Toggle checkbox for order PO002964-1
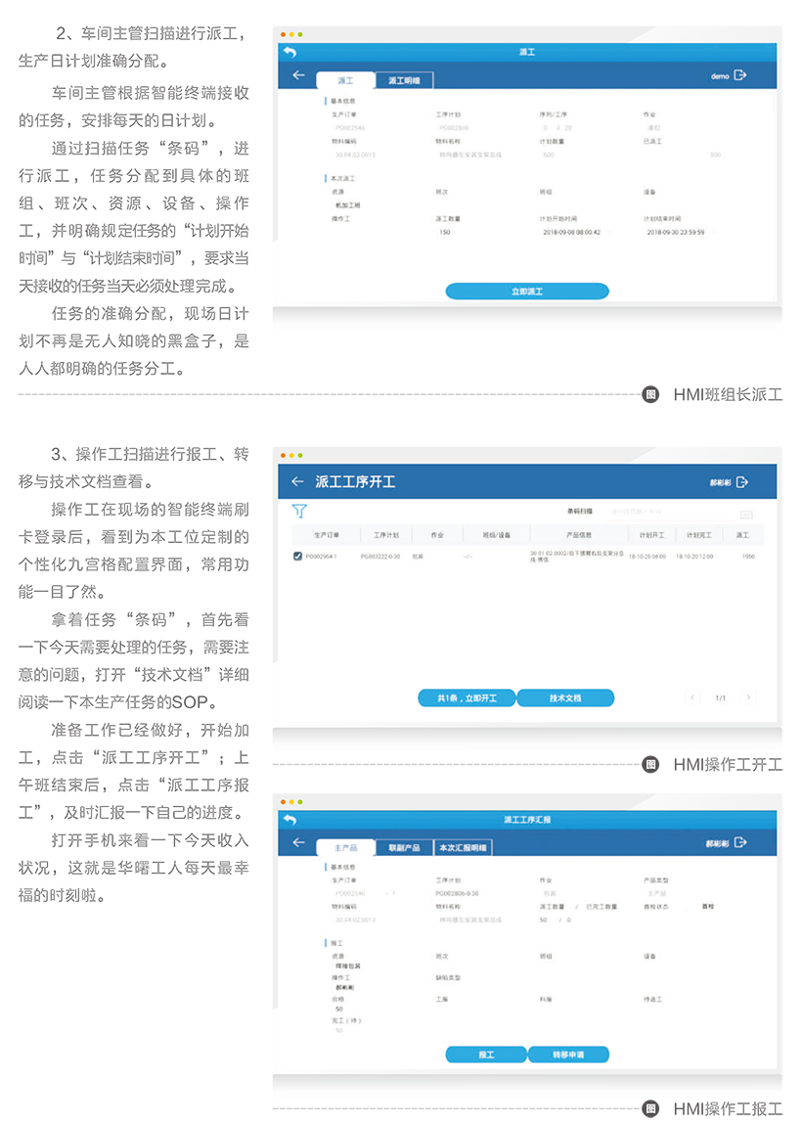Viewport: 802px width, 1124px height. pyautogui.click(x=298, y=557)
